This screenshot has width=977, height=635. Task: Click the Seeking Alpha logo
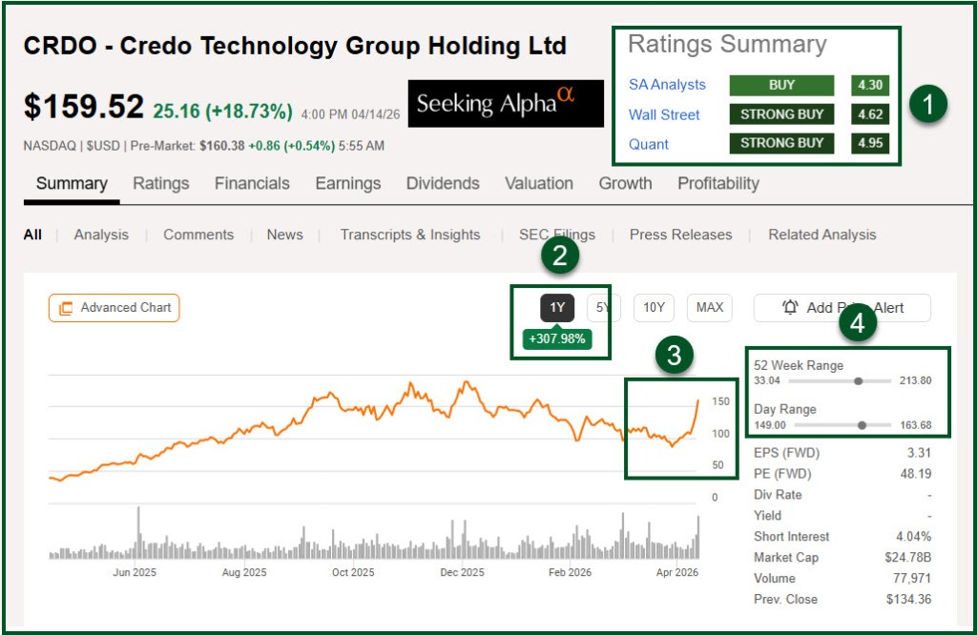point(506,103)
